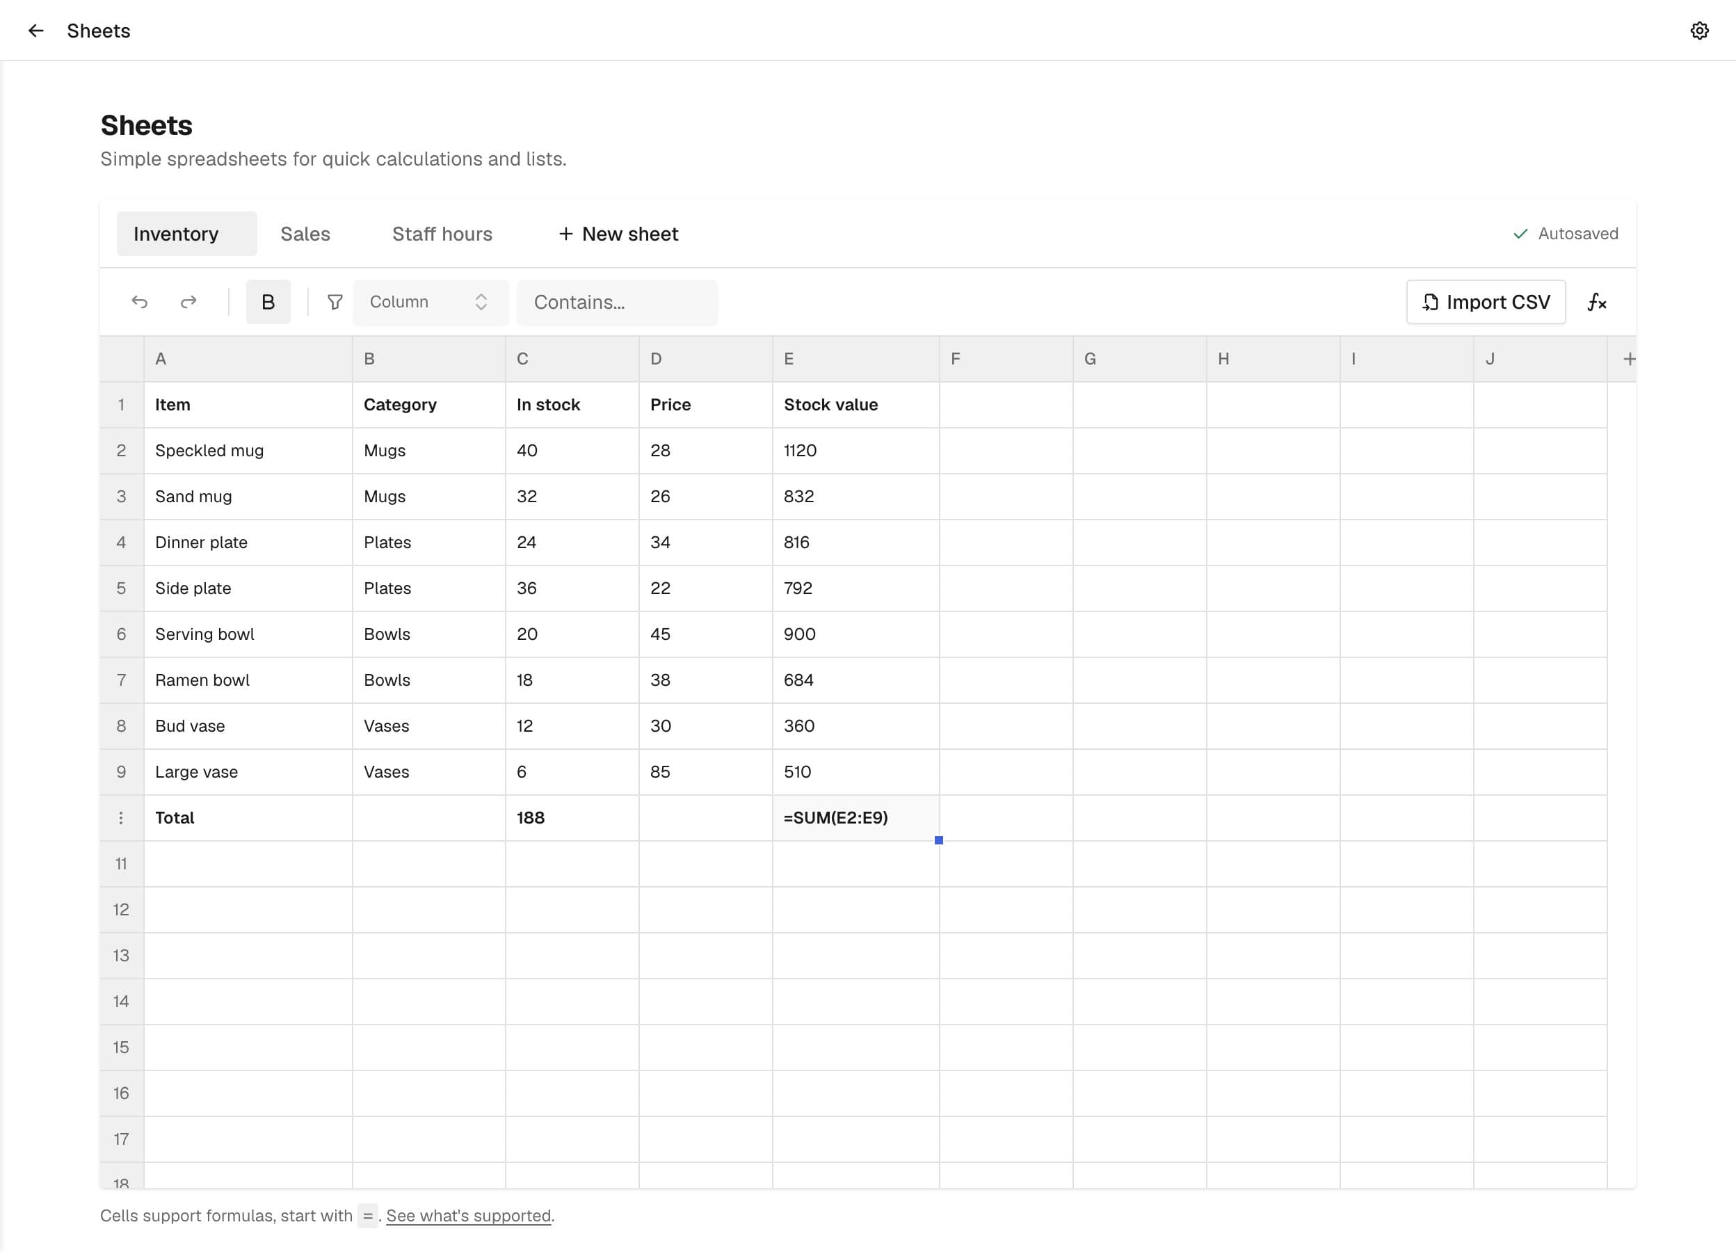Click the Item header cell
This screenshot has width=1736, height=1252.
(x=248, y=405)
